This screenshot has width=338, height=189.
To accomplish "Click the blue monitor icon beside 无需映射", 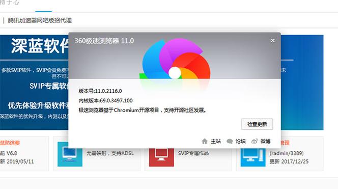I will [70, 154].
